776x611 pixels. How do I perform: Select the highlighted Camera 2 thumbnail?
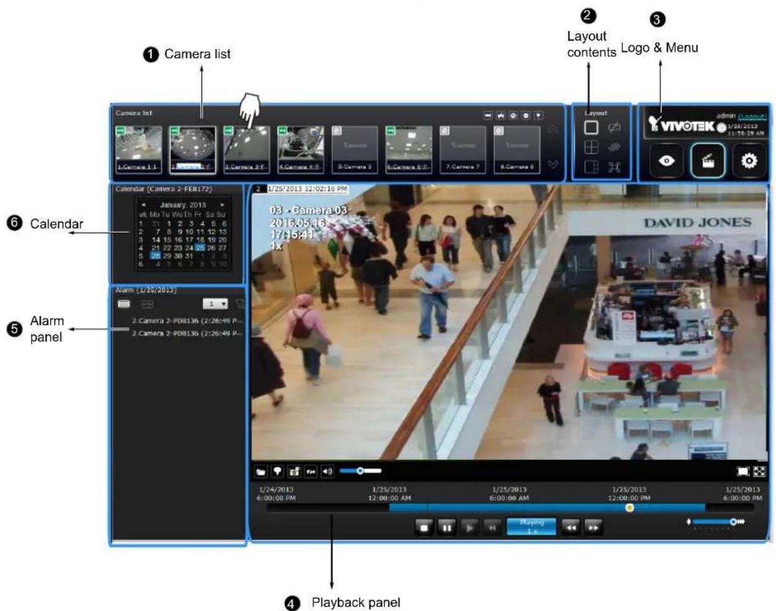pyautogui.click(x=193, y=150)
